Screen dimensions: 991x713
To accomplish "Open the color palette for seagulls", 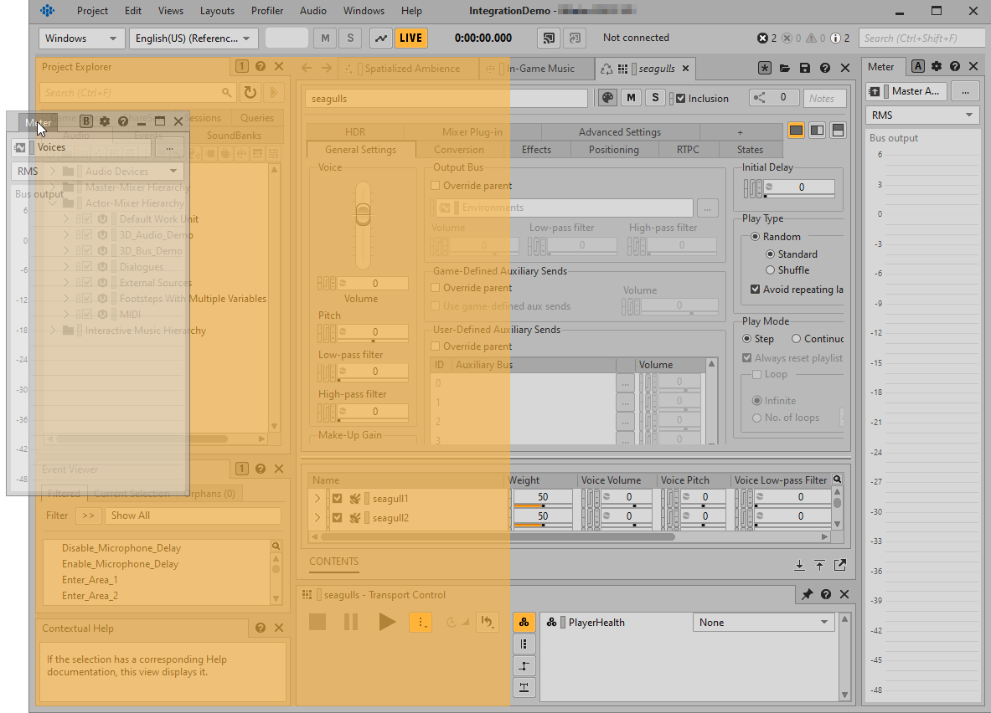I will click(607, 98).
